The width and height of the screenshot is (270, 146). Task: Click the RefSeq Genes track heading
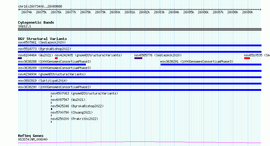(31, 136)
